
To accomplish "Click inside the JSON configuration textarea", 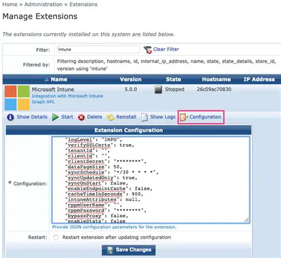I will pyautogui.click(x=151, y=180).
